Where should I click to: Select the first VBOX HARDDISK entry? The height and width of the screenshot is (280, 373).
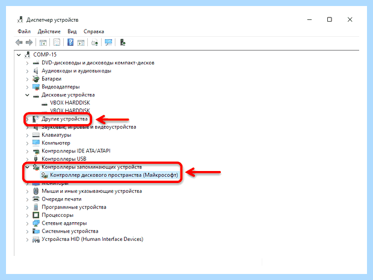(x=70, y=103)
